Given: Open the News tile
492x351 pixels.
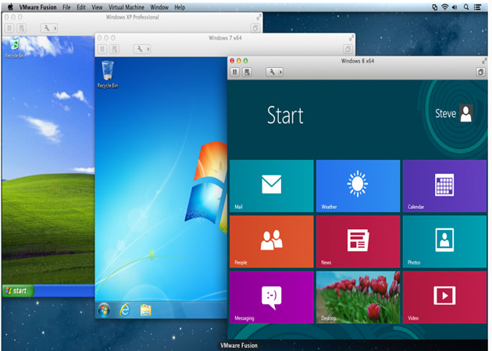Looking at the screenshot, I should click(358, 241).
